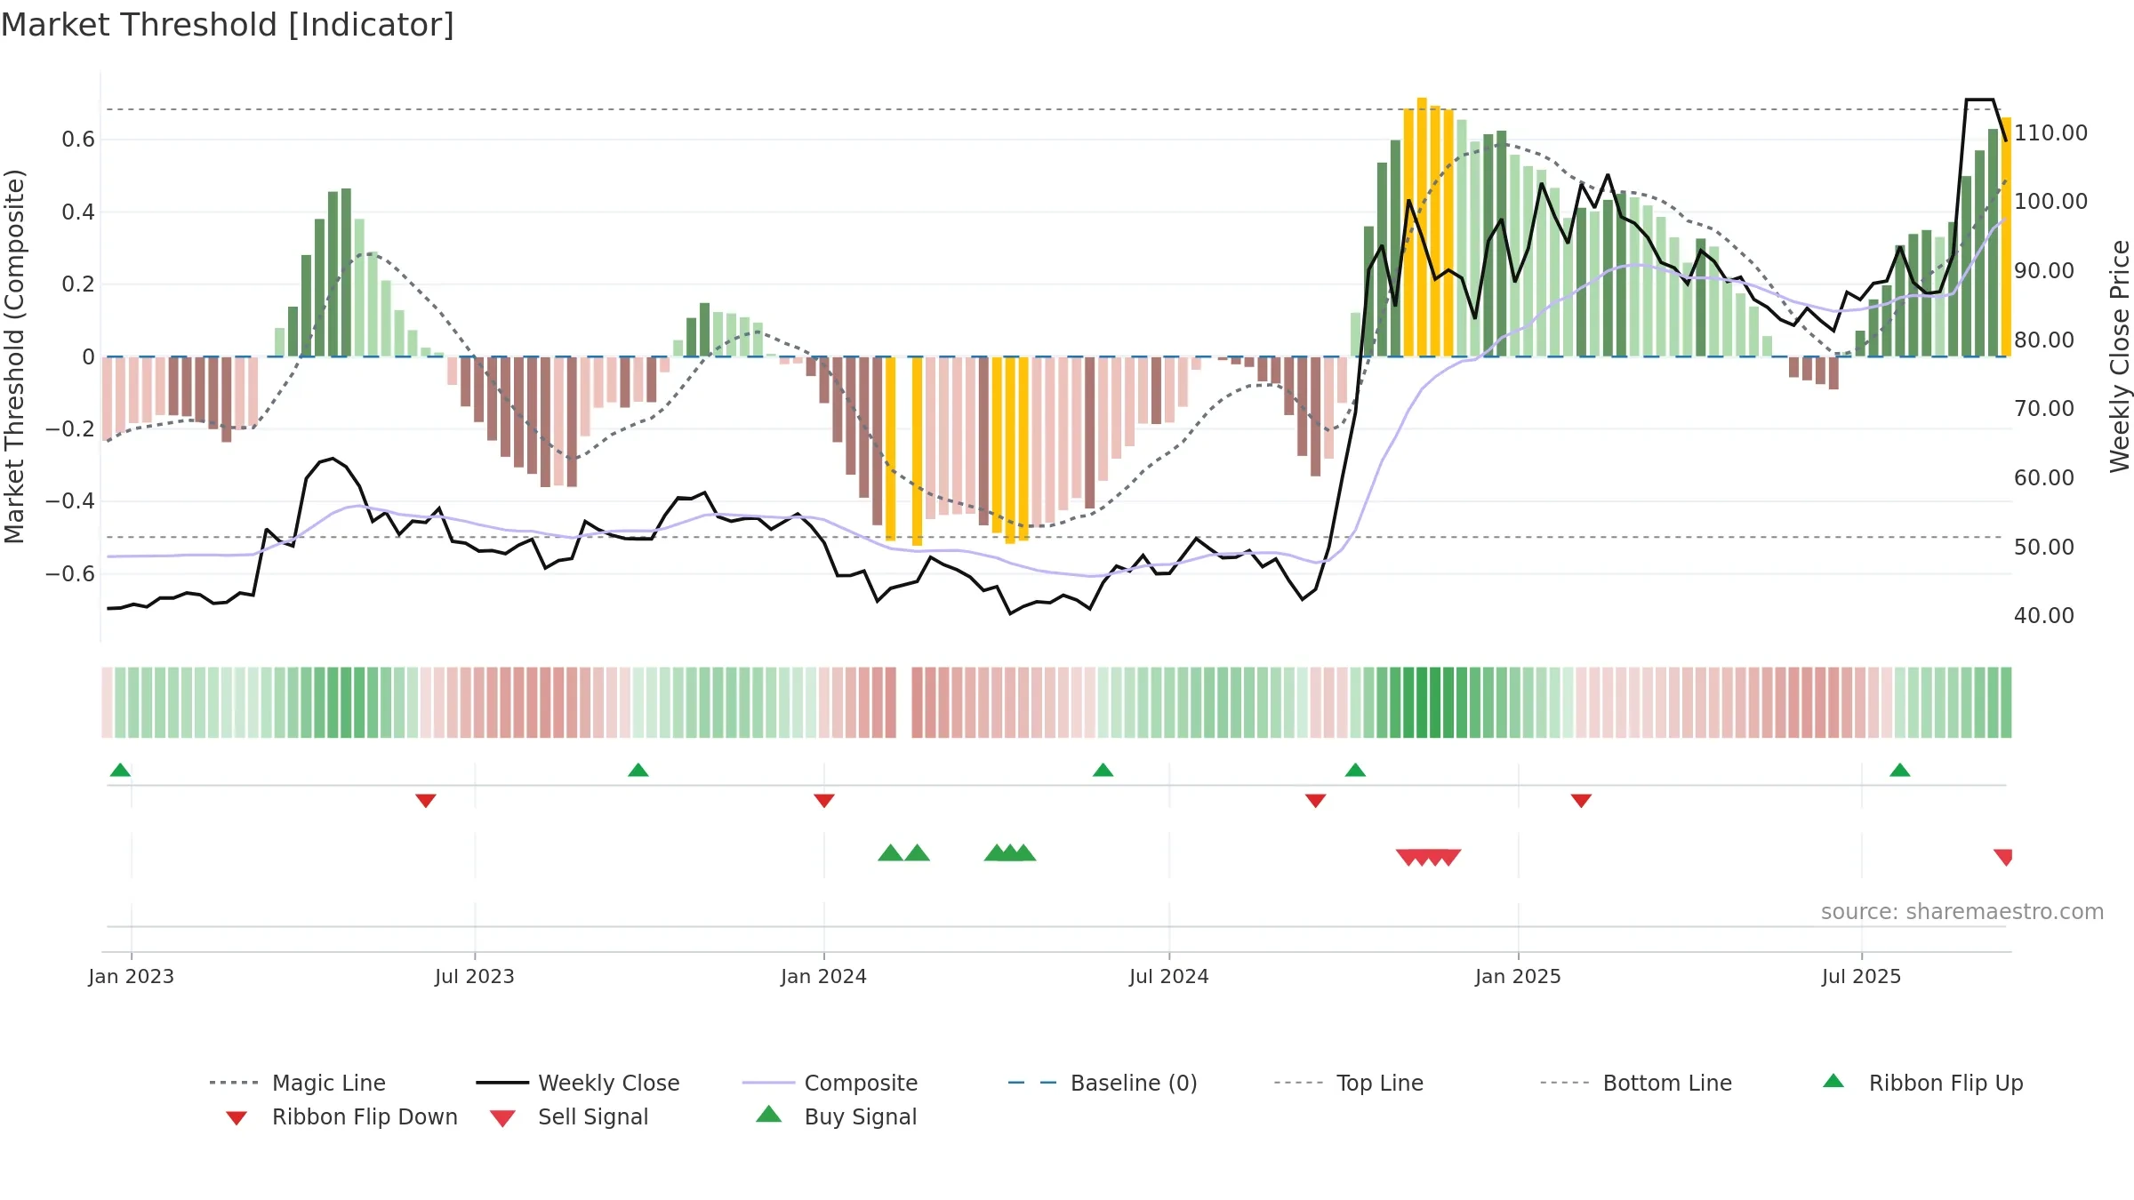Click the first Sell Signal marker in the late 2024 cluster
2134x1200 pixels.
(1408, 857)
